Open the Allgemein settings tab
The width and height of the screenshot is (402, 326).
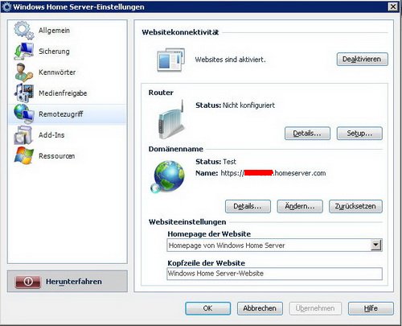68,31
